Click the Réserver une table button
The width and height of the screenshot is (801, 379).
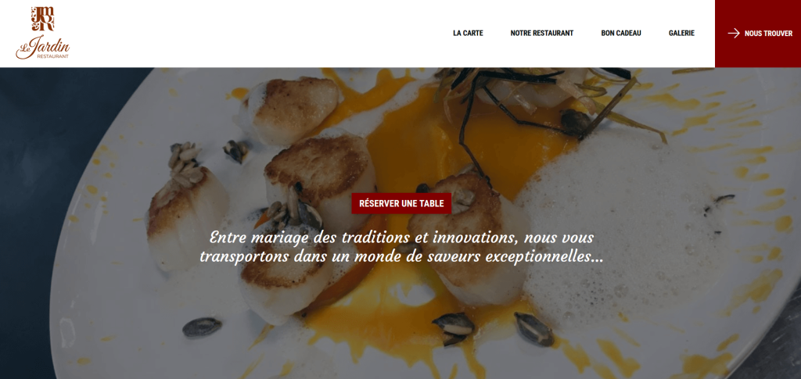(401, 203)
